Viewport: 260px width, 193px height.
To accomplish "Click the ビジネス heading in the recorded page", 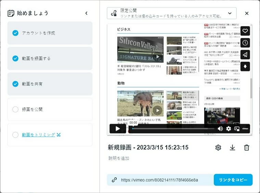I will 124,29.
